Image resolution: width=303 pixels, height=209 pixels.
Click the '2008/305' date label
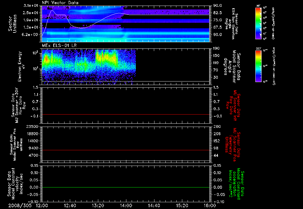coord(20,205)
